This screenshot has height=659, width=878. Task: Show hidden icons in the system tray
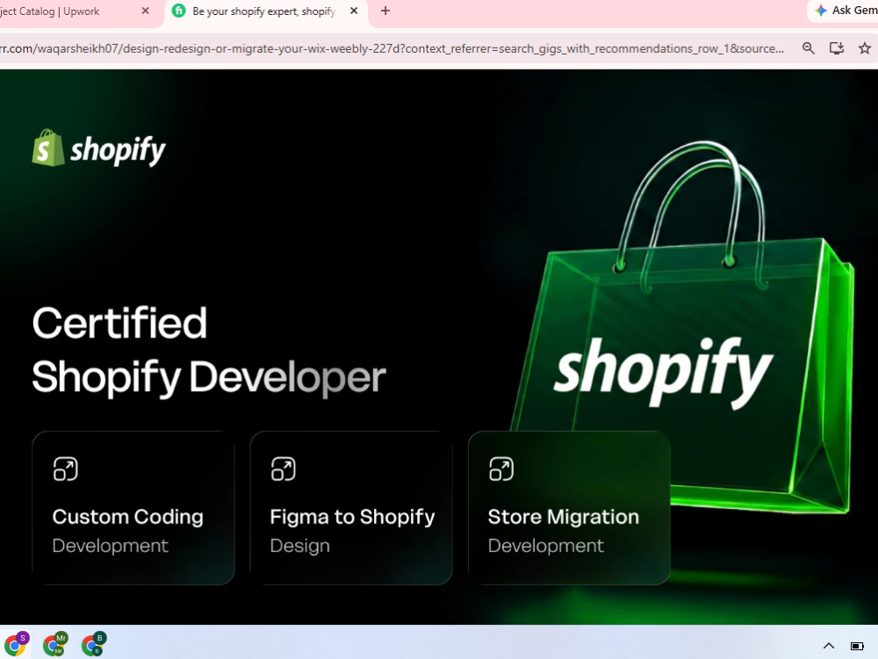click(829, 646)
